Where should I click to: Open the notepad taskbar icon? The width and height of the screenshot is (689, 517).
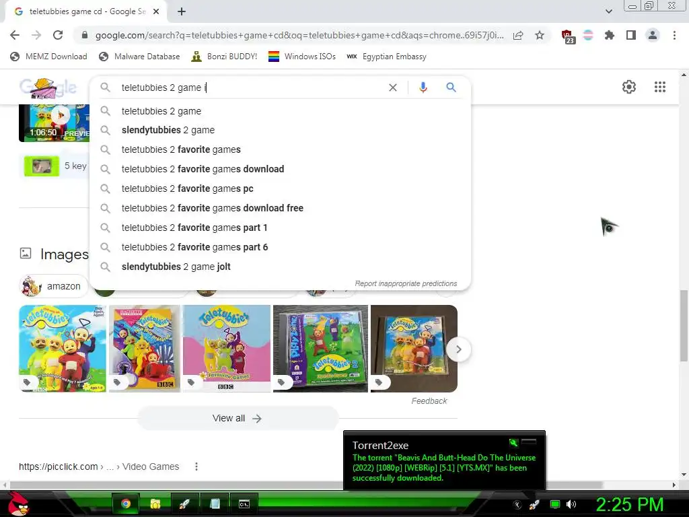215,504
